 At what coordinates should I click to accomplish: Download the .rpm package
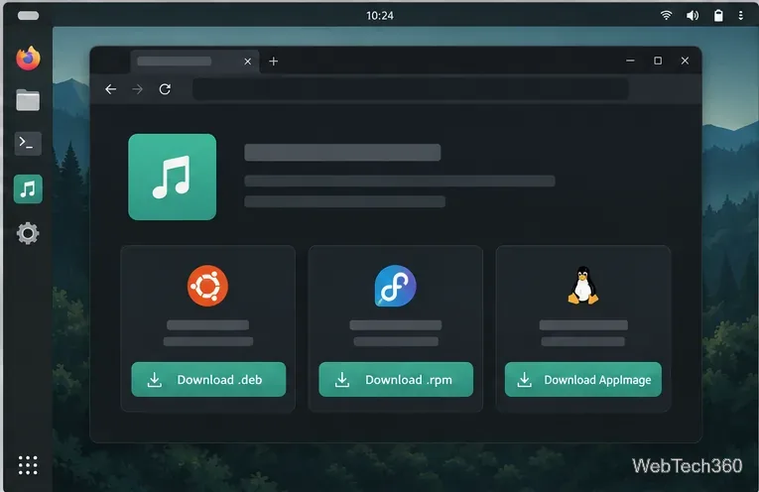(396, 379)
